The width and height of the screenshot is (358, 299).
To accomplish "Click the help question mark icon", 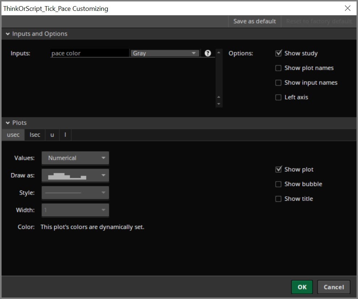I will pyautogui.click(x=208, y=53).
